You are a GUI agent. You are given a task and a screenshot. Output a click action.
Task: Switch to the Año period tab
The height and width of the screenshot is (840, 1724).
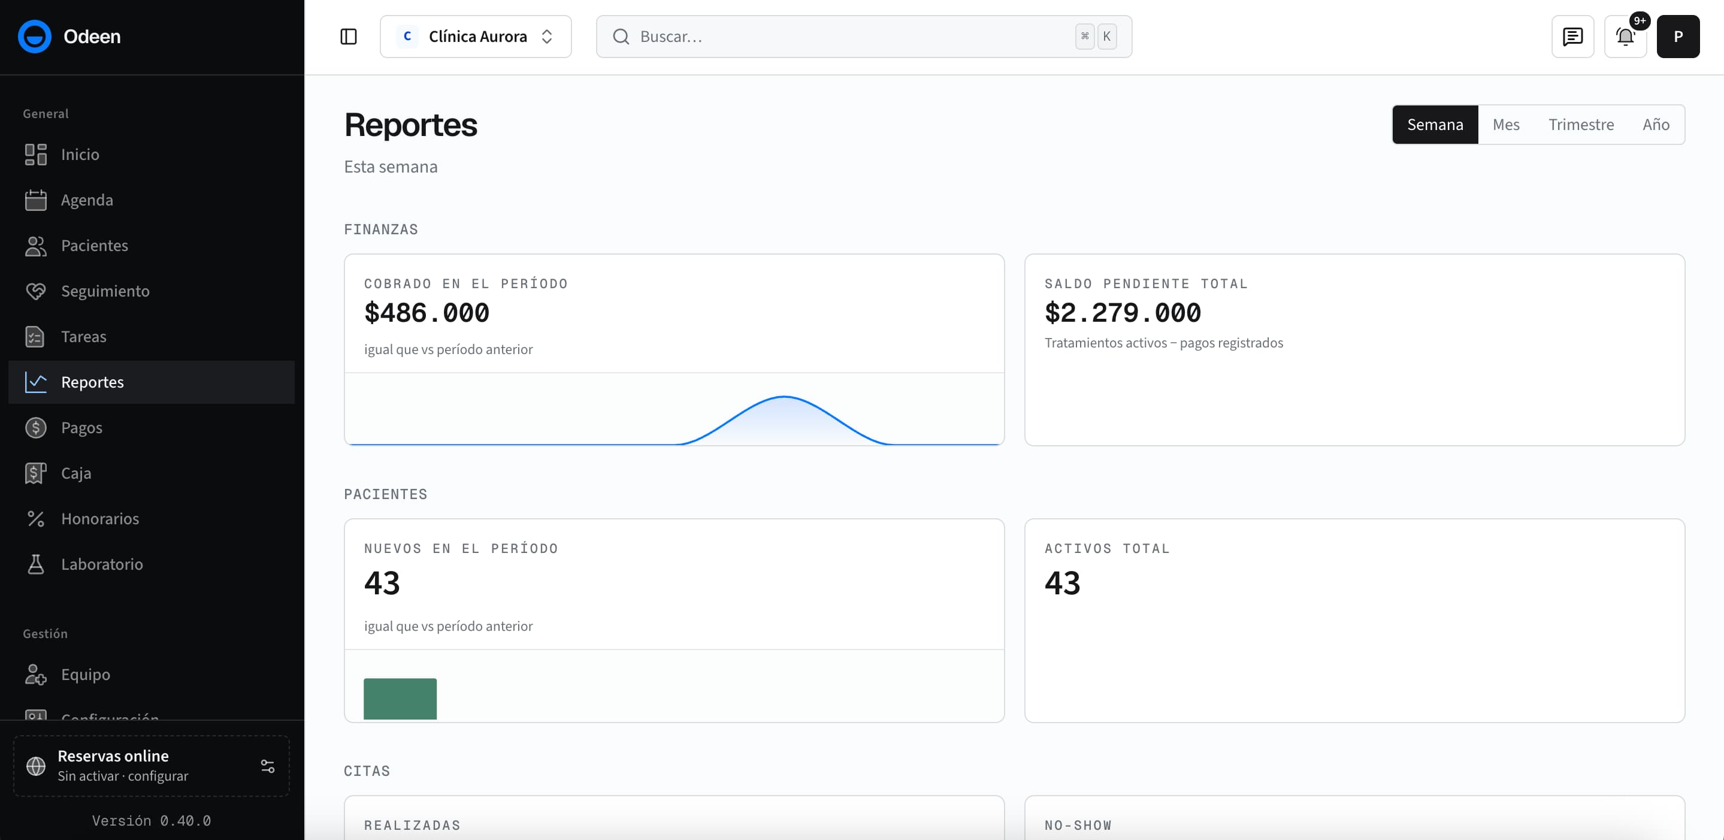coord(1656,125)
